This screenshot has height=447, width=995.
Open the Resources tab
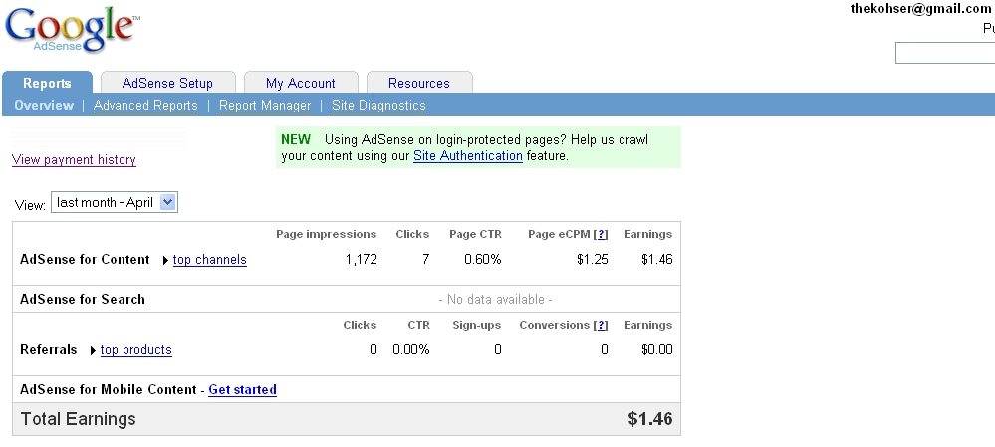point(418,83)
